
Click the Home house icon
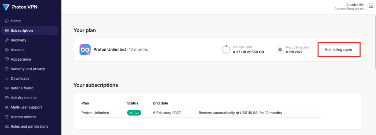point(7,21)
